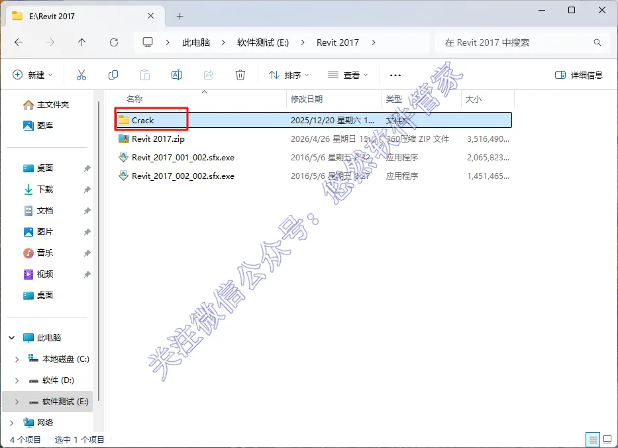The image size is (618, 448).
Task: Expand 本地磁盘 (C:) tree node
Action: (17, 359)
